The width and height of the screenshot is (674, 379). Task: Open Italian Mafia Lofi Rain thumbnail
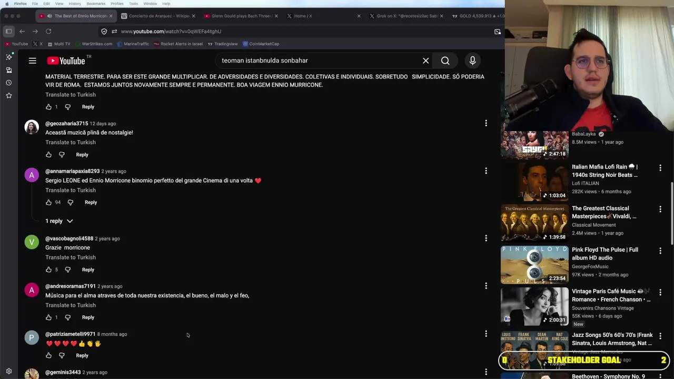click(x=534, y=182)
